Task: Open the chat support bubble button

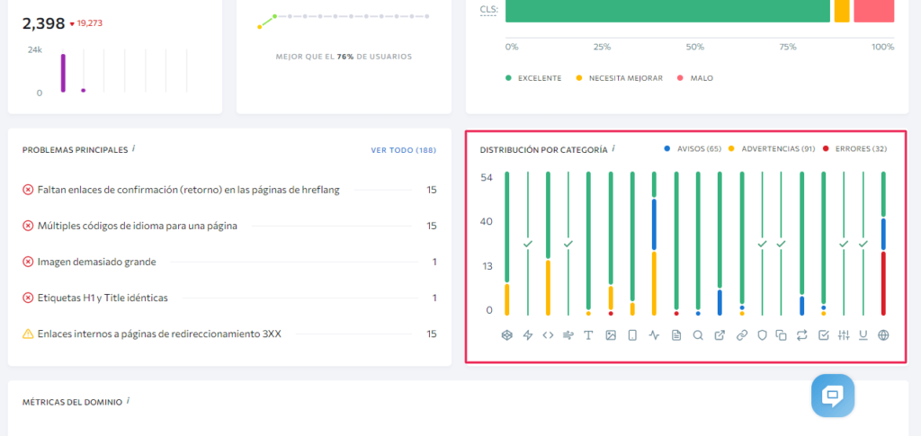Action: click(833, 396)
